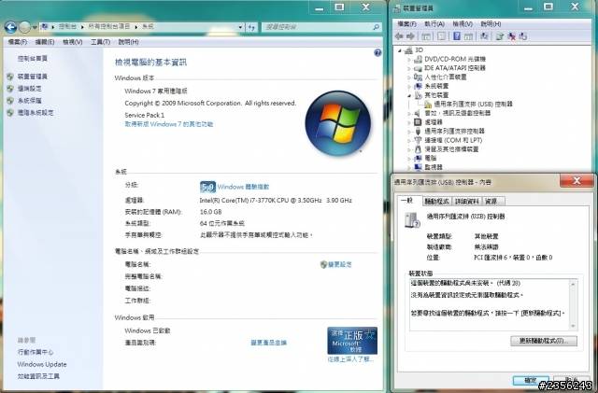Screen dimensions: 598x393
Task: Click blue Help icon in Device Manager toolbar
Action: tap(457, 36)
